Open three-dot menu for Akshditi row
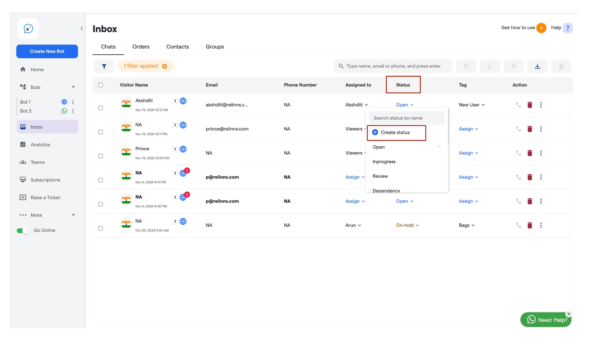589x341 pixels. [541, 105]
